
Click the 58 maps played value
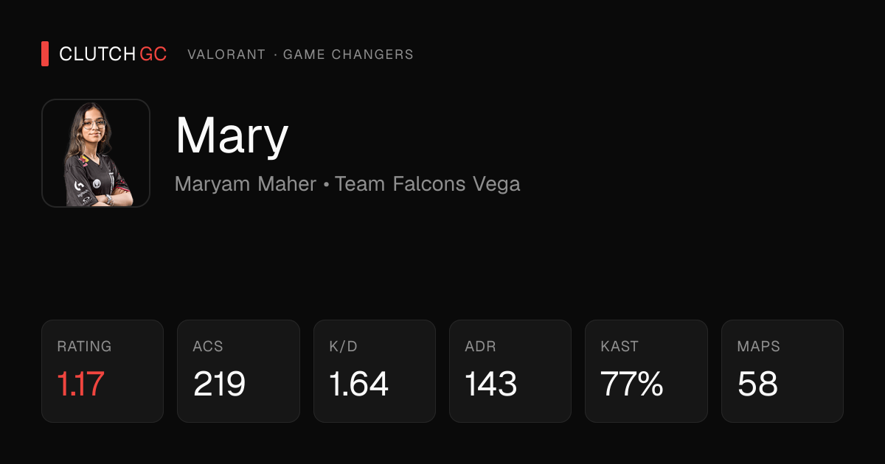(x=757, y=384)
